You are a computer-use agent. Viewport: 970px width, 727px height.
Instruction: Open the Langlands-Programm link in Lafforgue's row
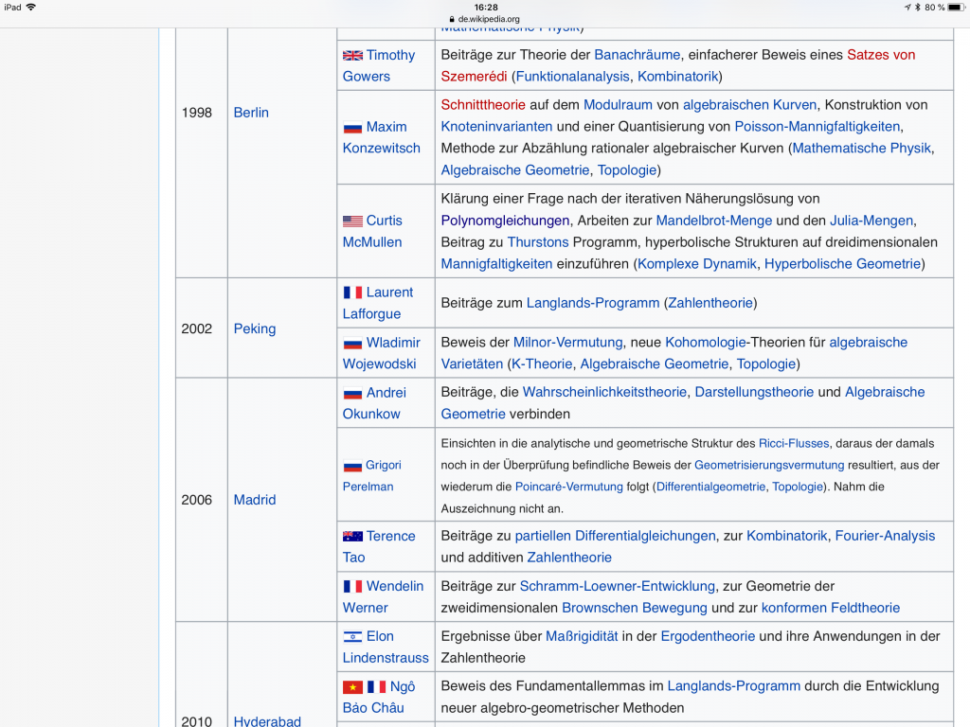point(592,303)
